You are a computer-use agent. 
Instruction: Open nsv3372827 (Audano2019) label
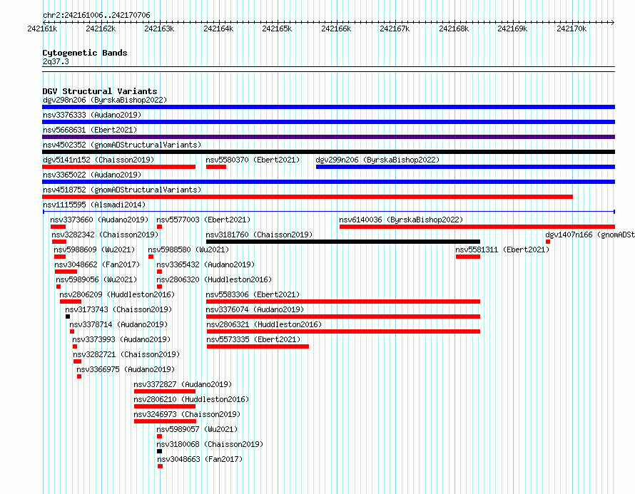point(183,384)
